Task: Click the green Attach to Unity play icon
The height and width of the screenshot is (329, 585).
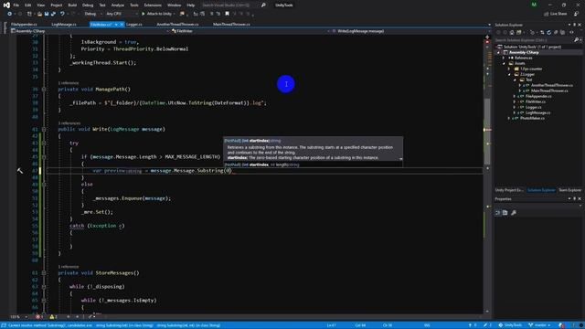Action: pos(144,14)
